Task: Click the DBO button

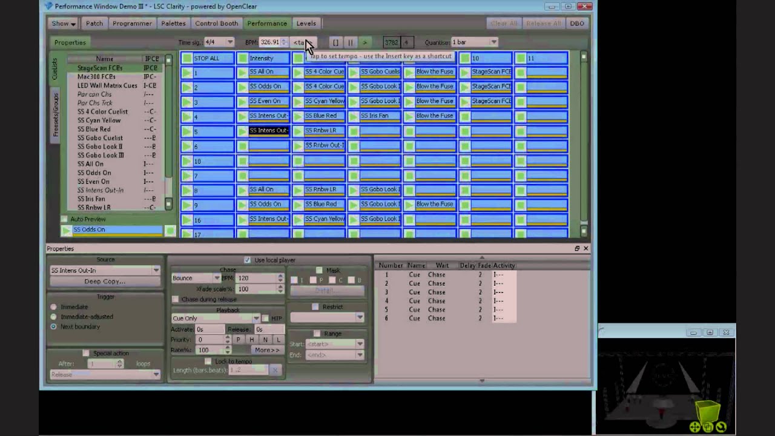Action: pyautogui.click(x=577, y=24)
